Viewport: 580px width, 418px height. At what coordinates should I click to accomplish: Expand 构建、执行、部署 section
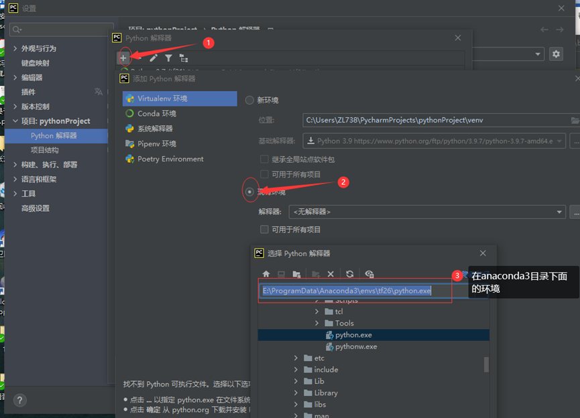15,165
